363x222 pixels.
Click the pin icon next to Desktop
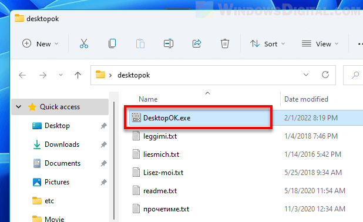[104, 126]
